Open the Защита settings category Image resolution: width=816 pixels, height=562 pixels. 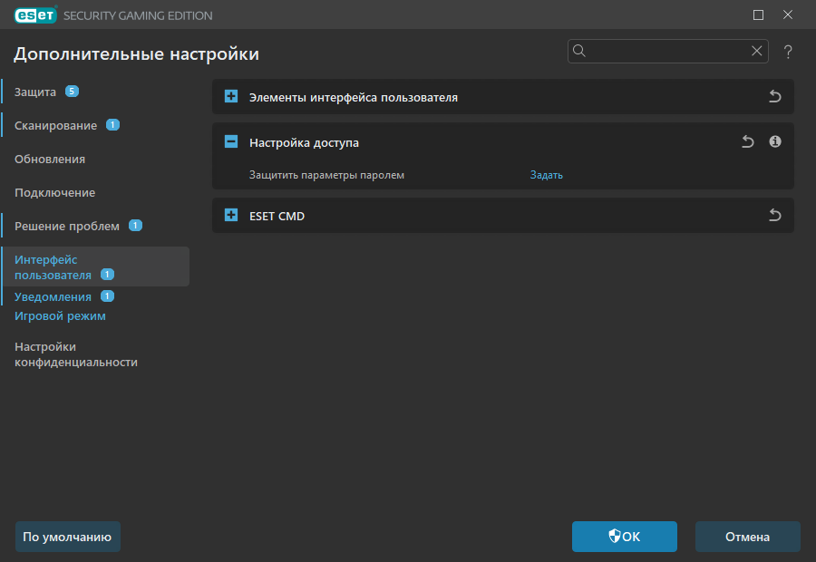coord(34,92)
